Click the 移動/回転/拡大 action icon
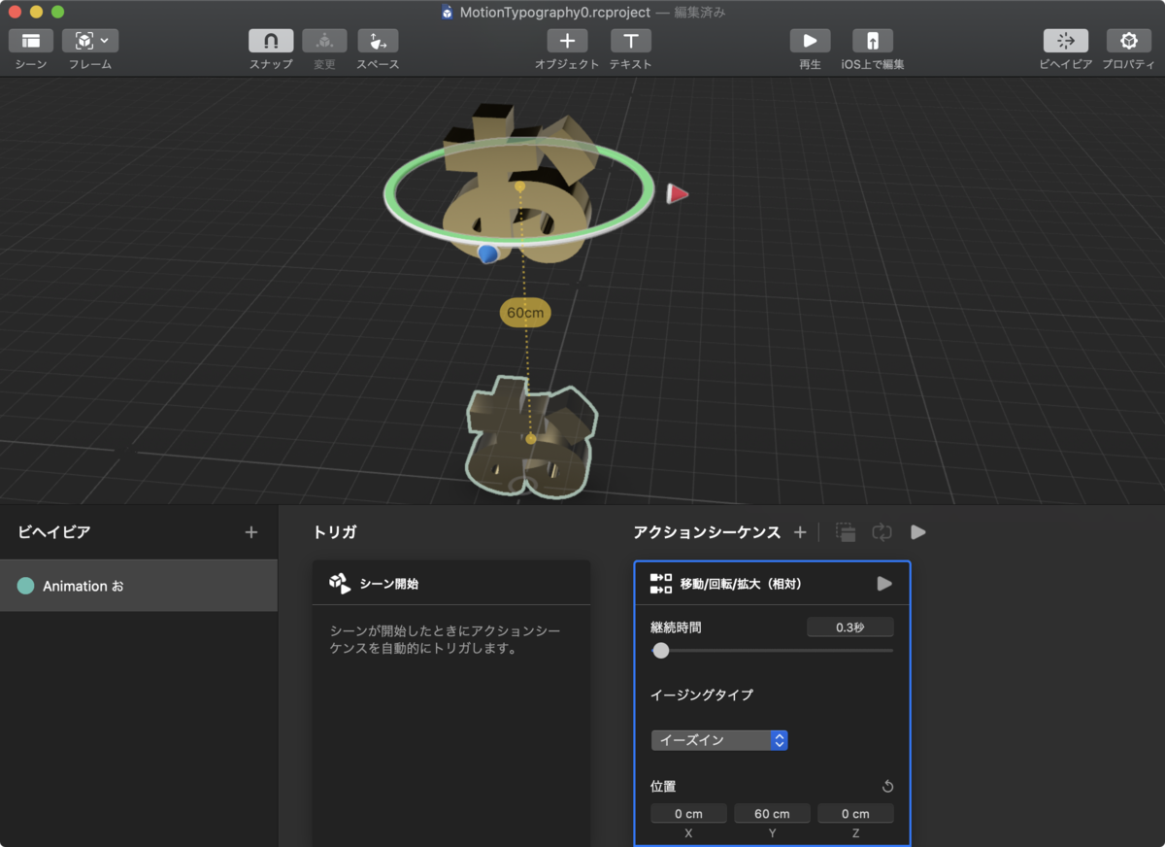The height and width of the screenshot is (847, 1165). (661, 584)
